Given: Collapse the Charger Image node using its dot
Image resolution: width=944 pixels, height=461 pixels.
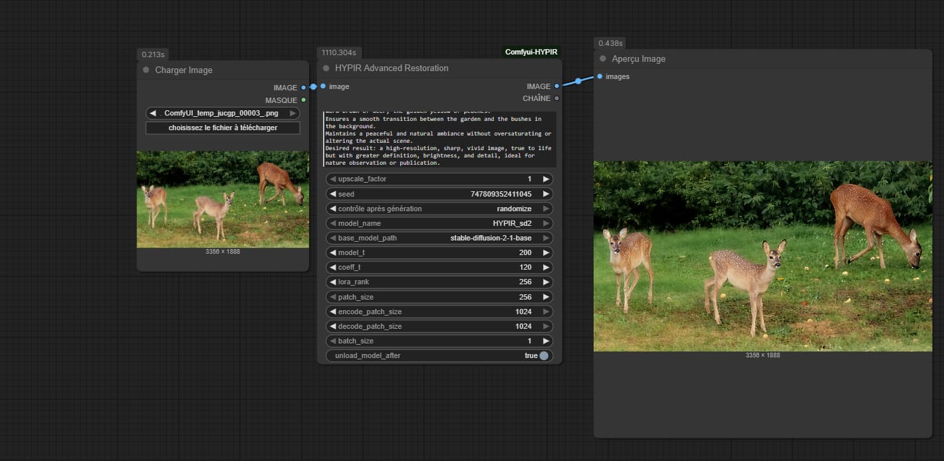Looking at the screenshot, I should click(146, 70).
